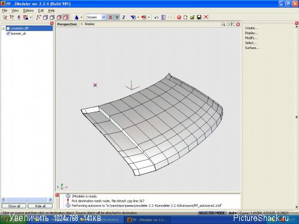Undo the last action with the arrow icon
This screenshot has height=224, width=299.
[157, 17]
